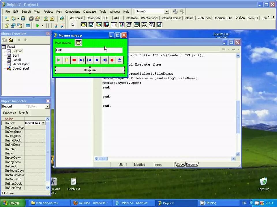Click the пуск Start button

click(12, 203)
